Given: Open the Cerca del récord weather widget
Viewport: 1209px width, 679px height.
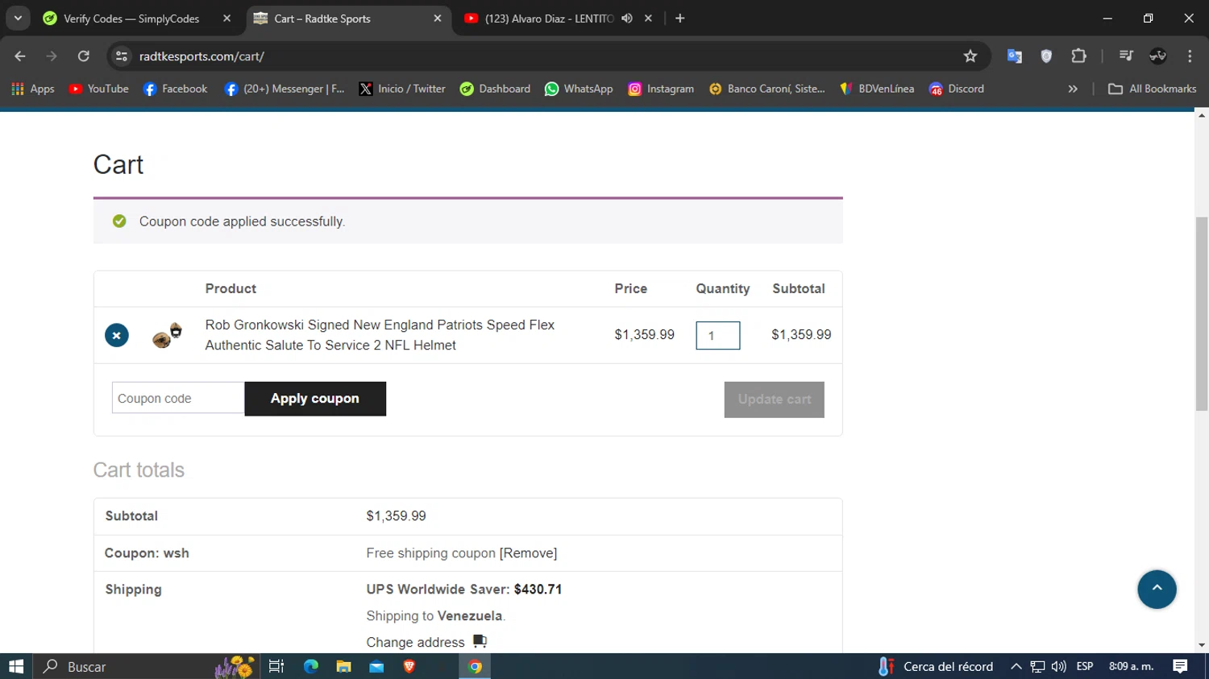Looking at the screenshot, I should (x=936, y=666).
